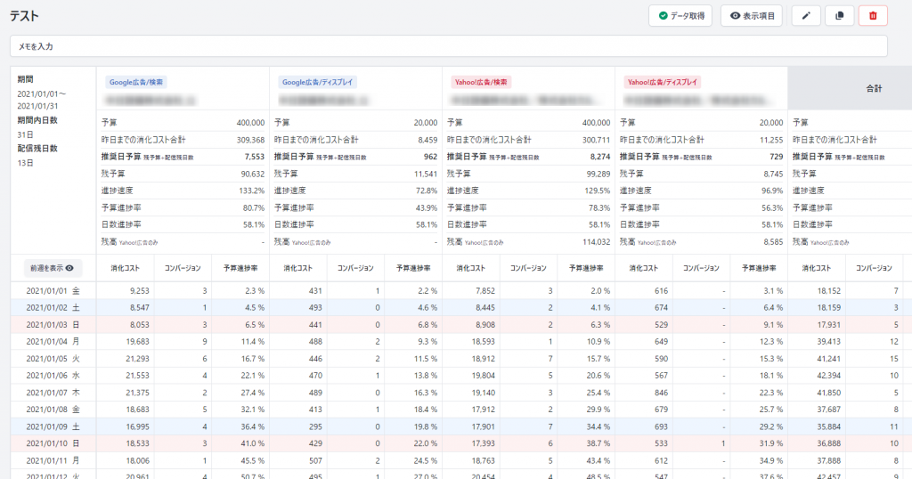Click Google検索 remaining budget 90,632
The height and width of the screenshot is (479, 912).
252,174
